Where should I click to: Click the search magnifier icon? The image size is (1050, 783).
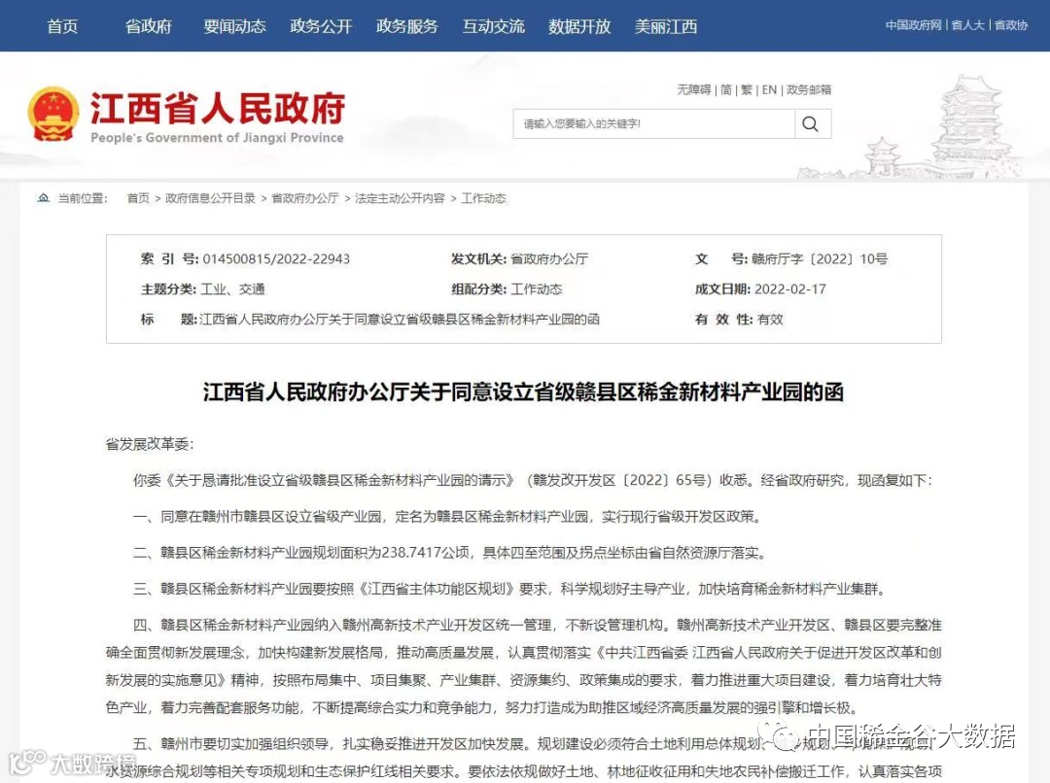[x=810, y=123]
